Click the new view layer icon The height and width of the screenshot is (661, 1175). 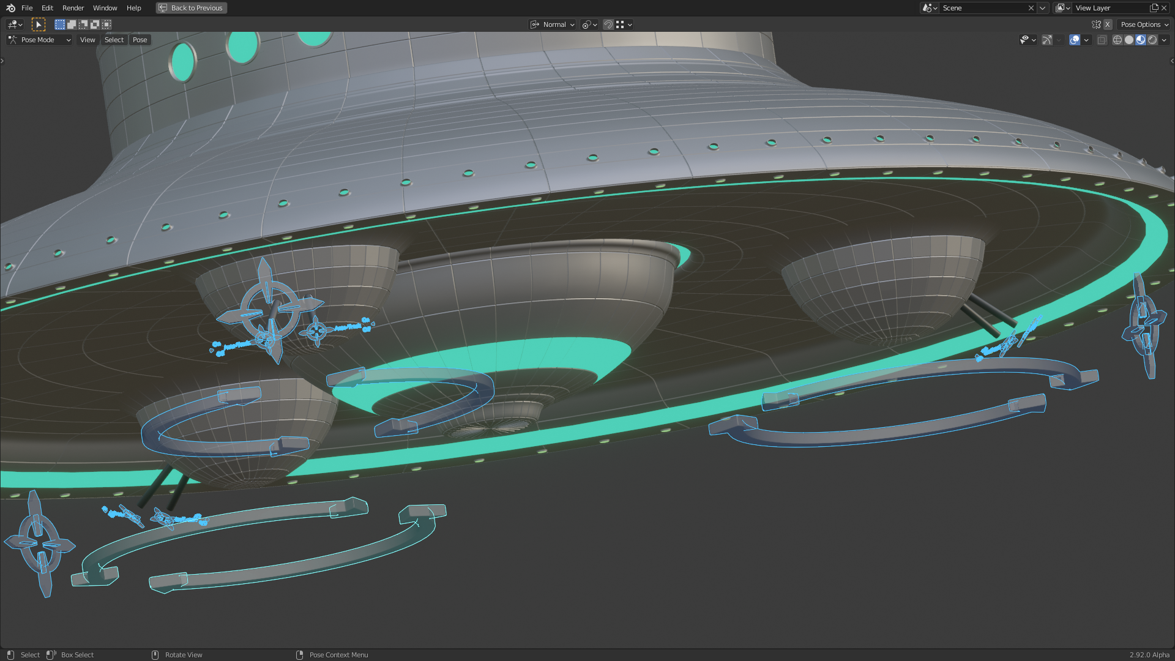coord(1154,8)
